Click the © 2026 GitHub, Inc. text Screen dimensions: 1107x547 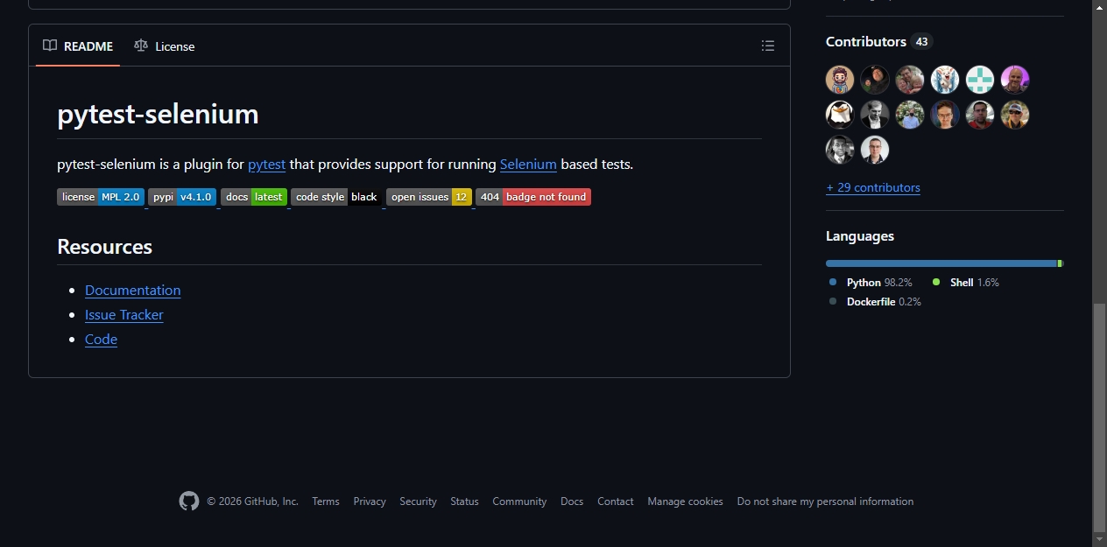(252, 501)
